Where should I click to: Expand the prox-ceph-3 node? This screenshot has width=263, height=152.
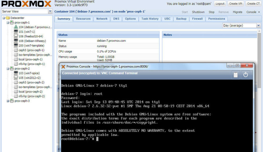[x=8, y=101]
